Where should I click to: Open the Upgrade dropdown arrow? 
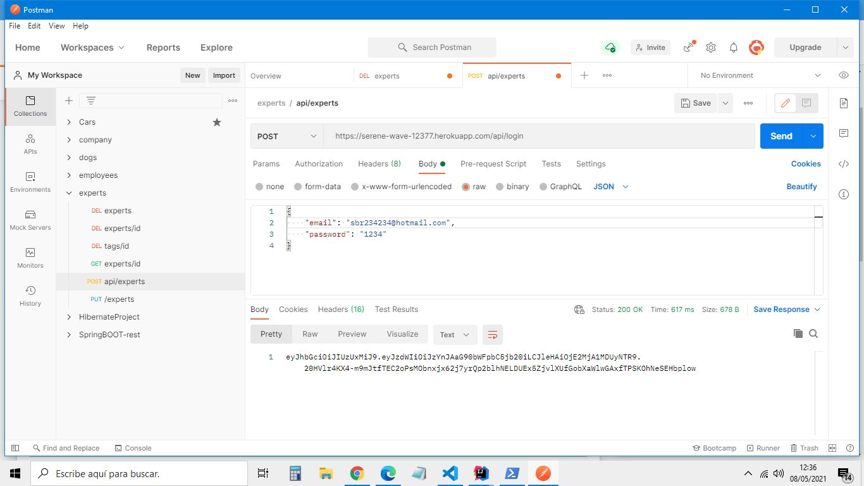846,47
